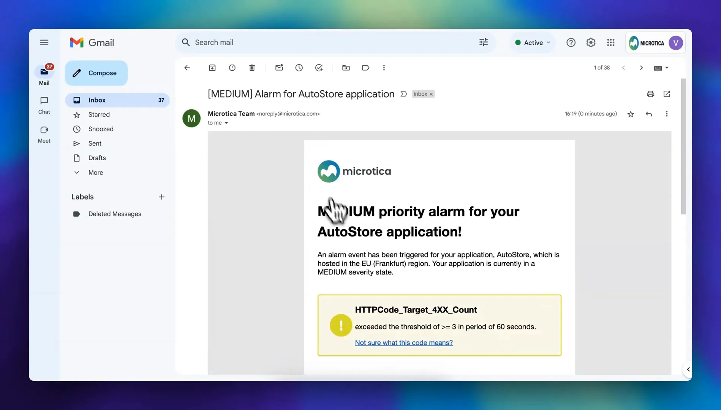Image resolution: width=721 pixels, height=410 pixels.
Task: Open Meet in the left rail
Action: point(44,134)
